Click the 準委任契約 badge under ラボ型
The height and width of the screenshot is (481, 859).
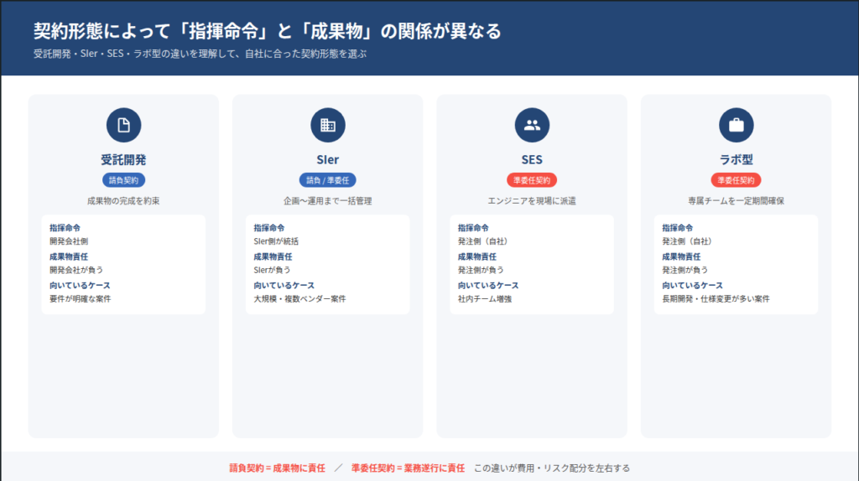[x=736, y=180]
